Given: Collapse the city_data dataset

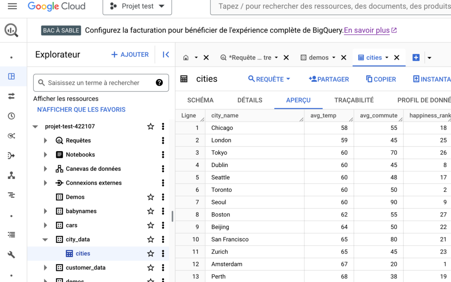Looking at the screenshot, I should (45, 240).
